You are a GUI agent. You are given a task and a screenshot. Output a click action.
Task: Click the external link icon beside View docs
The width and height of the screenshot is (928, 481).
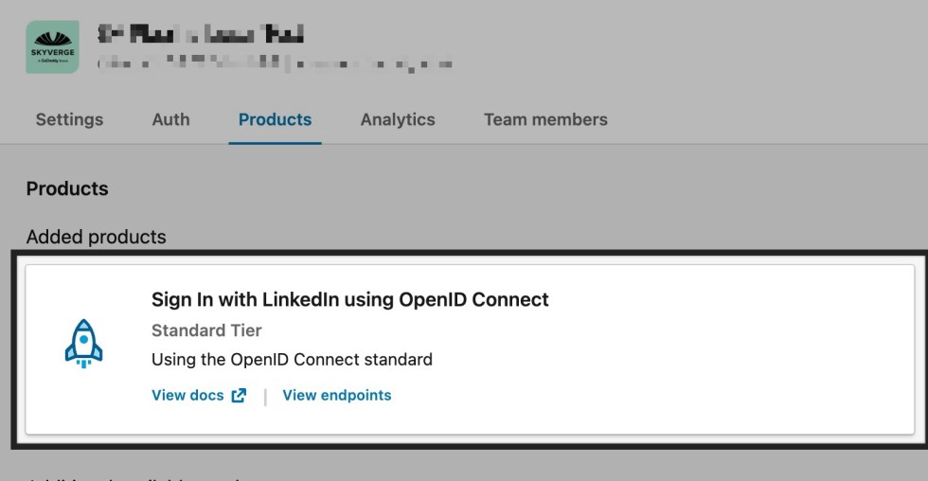239,395
